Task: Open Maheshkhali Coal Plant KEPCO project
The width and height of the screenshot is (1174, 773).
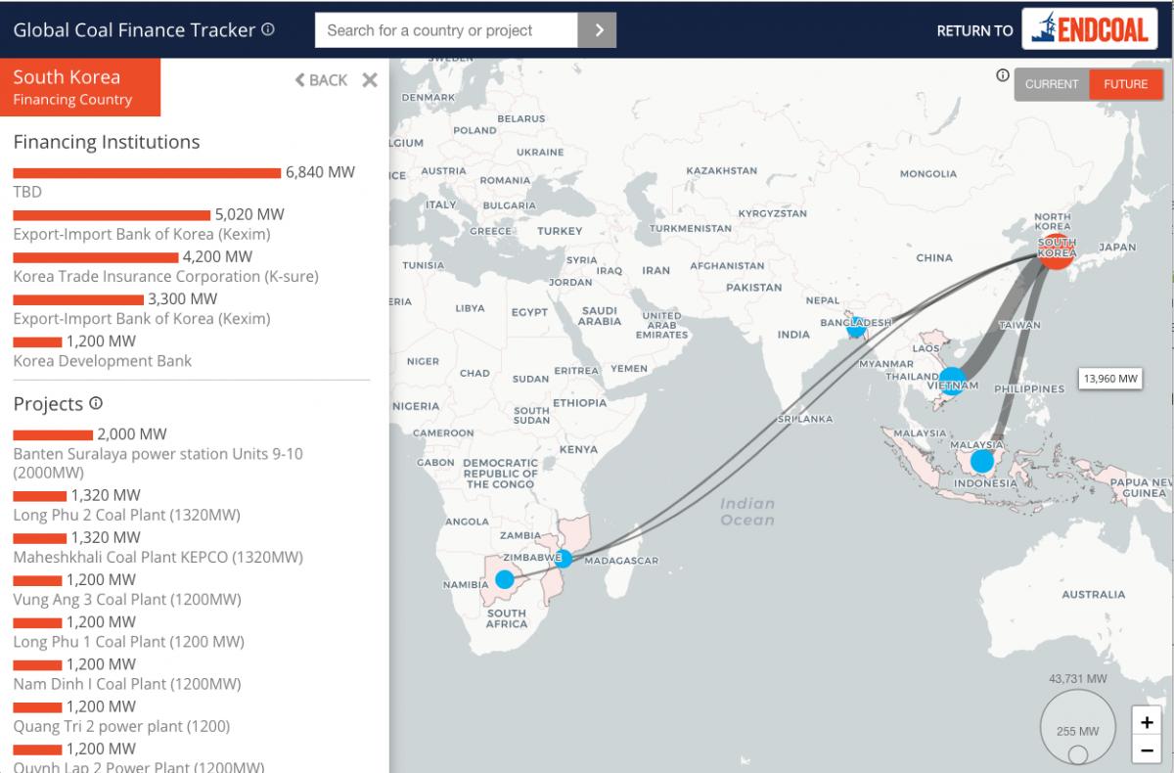Action: click(x=158, y=557)
